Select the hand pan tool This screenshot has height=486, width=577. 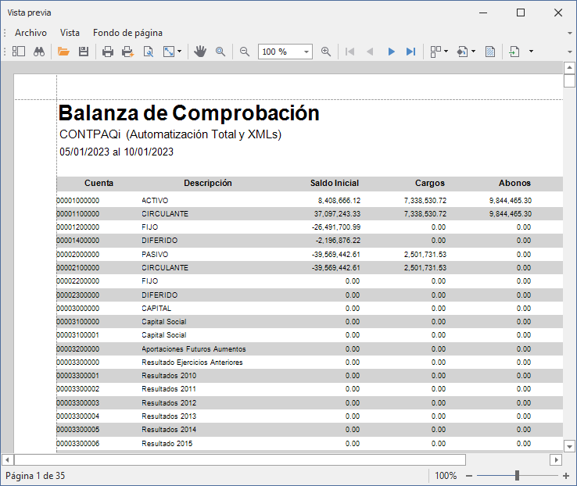[200, 52]
